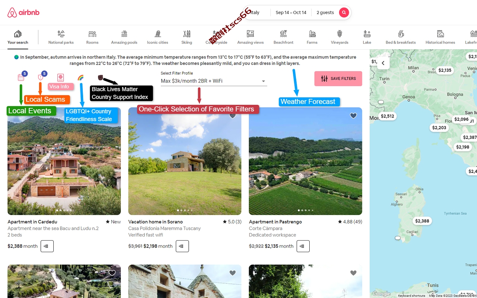Click the 2 guests search field
The image size is (477, 298).
point(325,13)
